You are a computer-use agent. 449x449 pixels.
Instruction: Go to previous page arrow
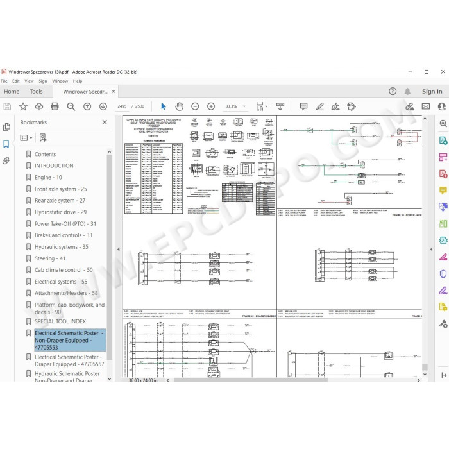tap(87, 106)
